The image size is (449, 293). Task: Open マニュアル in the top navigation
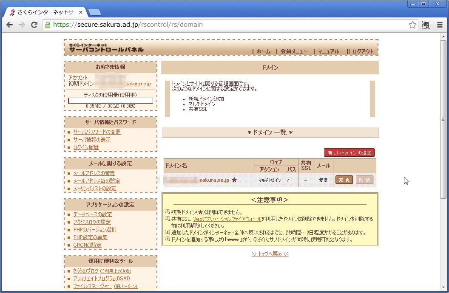coord(328,51)
